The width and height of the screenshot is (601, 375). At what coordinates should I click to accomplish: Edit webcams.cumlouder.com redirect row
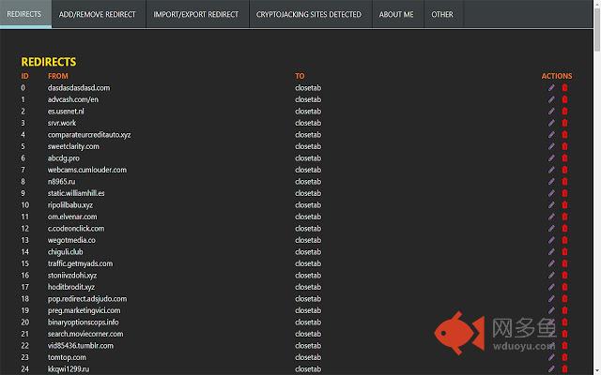[x=551, y=170]
